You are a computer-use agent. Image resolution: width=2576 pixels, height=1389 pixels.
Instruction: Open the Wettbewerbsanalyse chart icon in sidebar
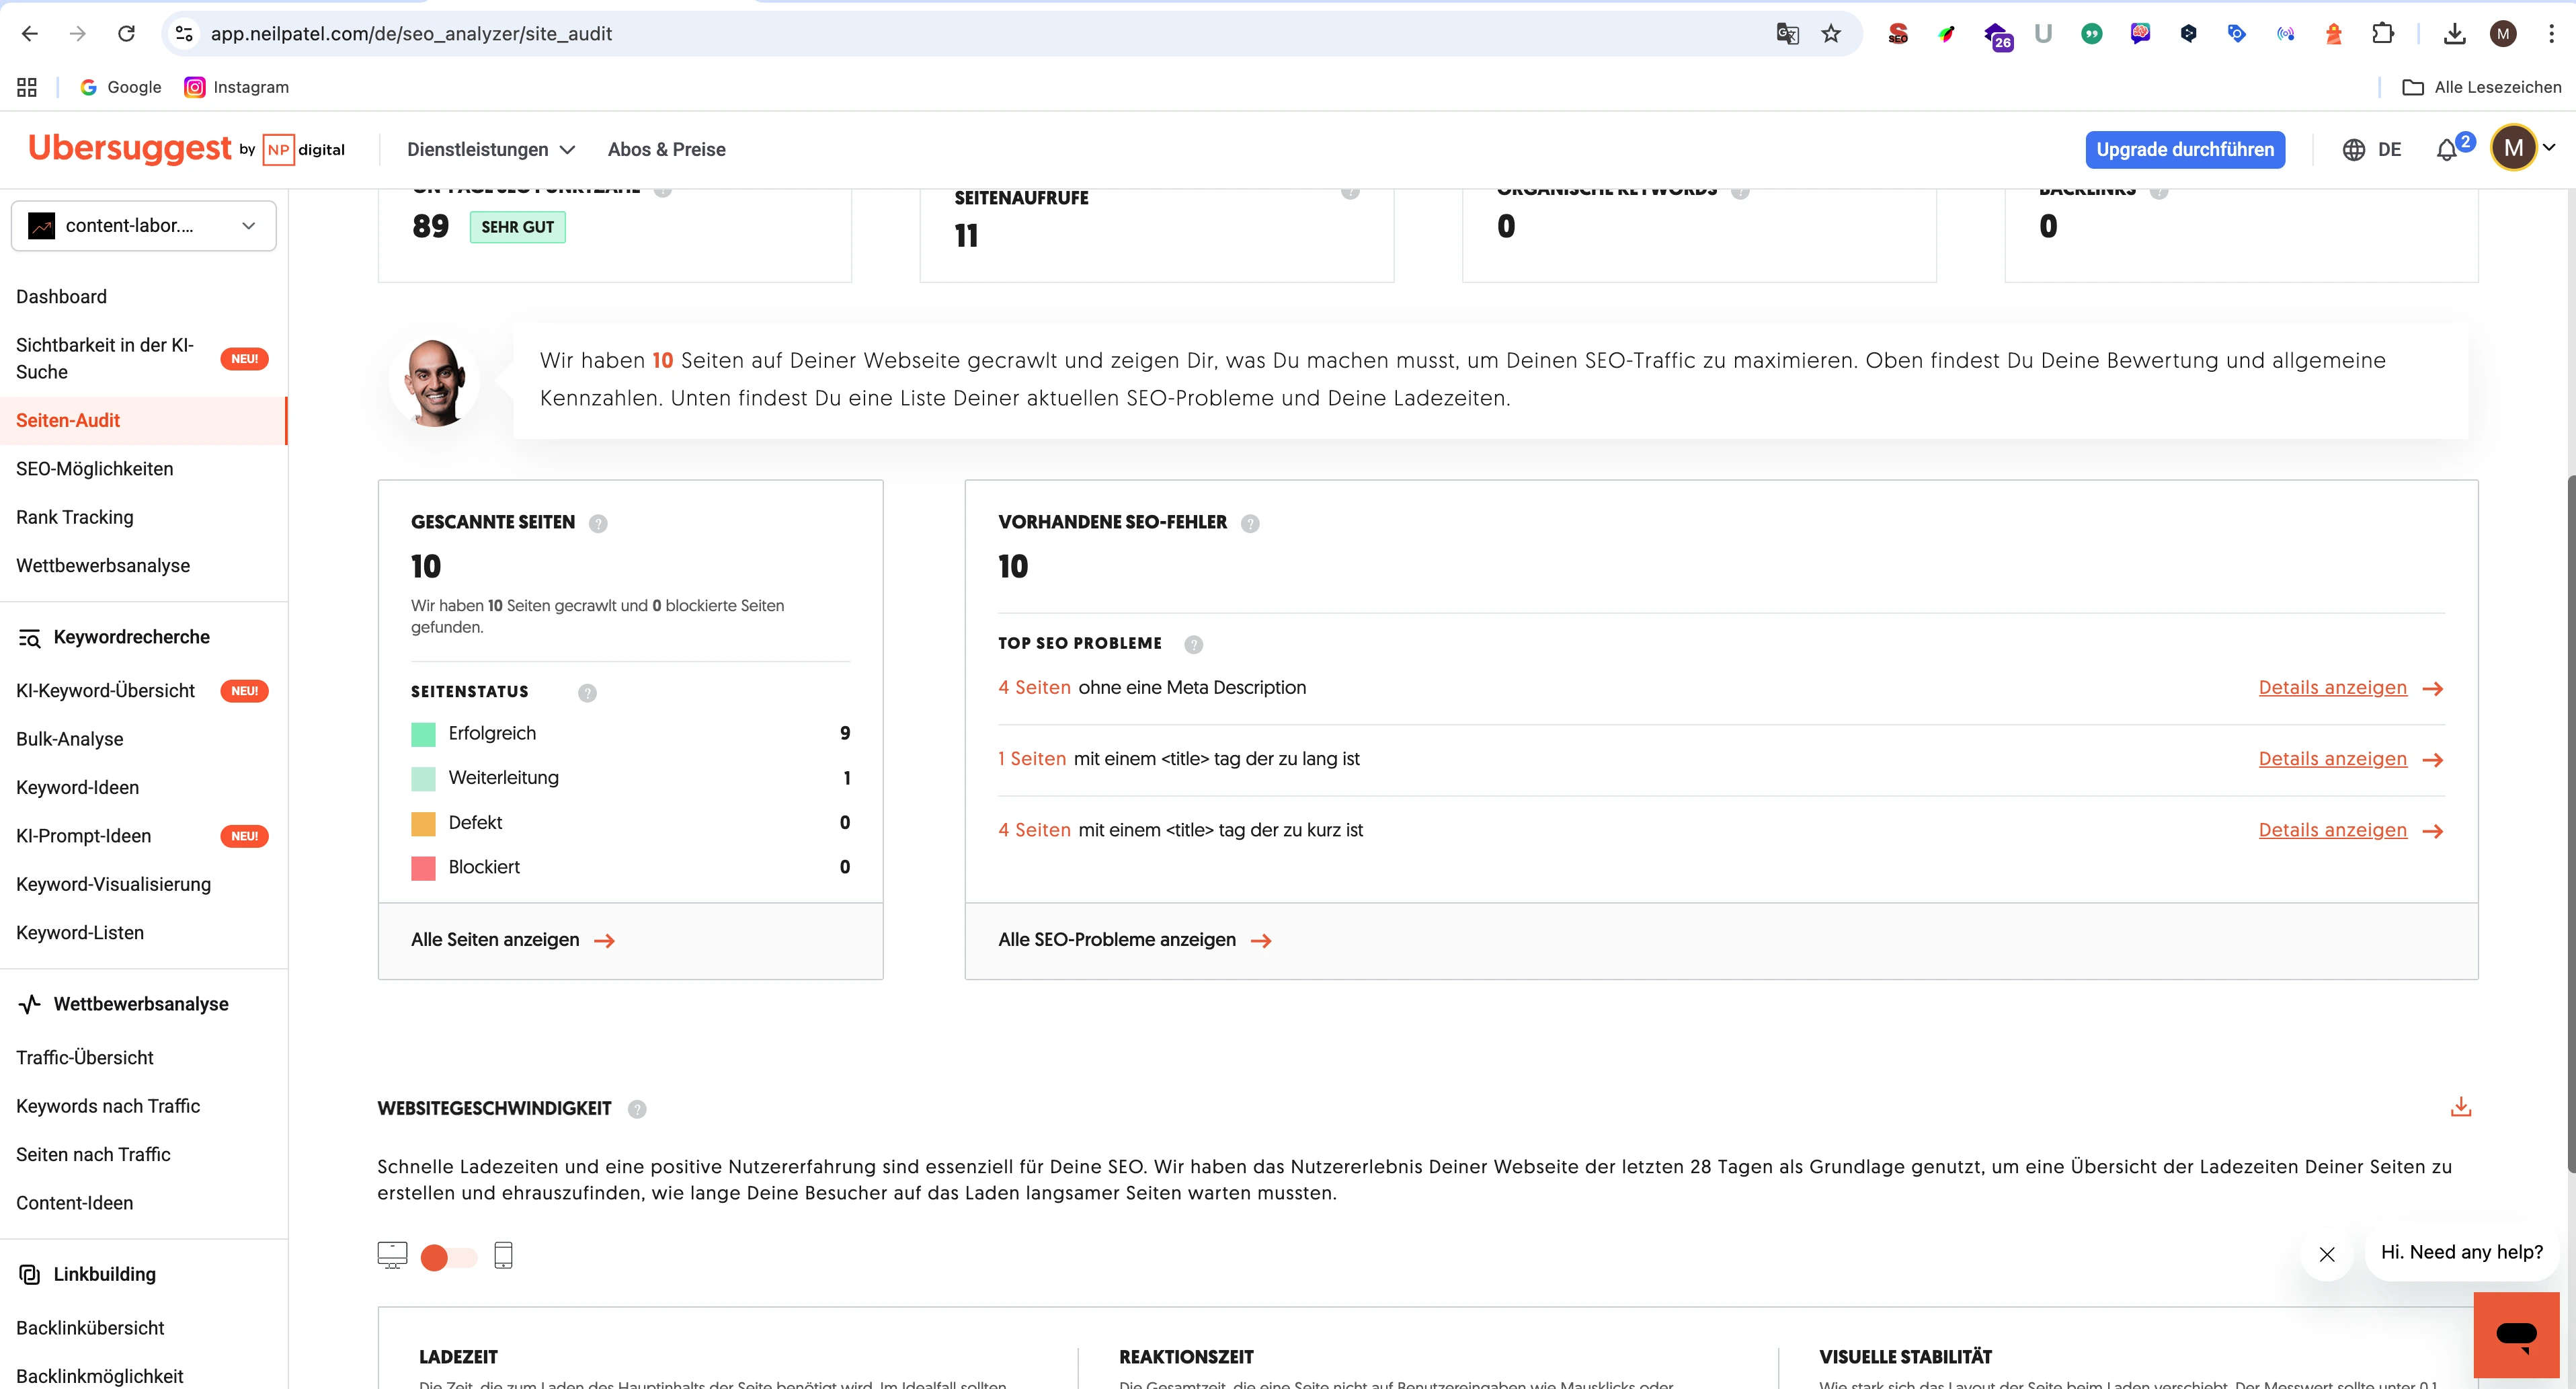pos(28,1004)
